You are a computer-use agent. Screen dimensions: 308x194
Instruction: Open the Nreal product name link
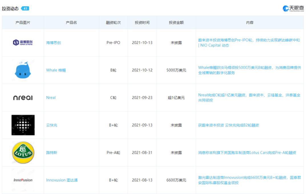[51, 98]
